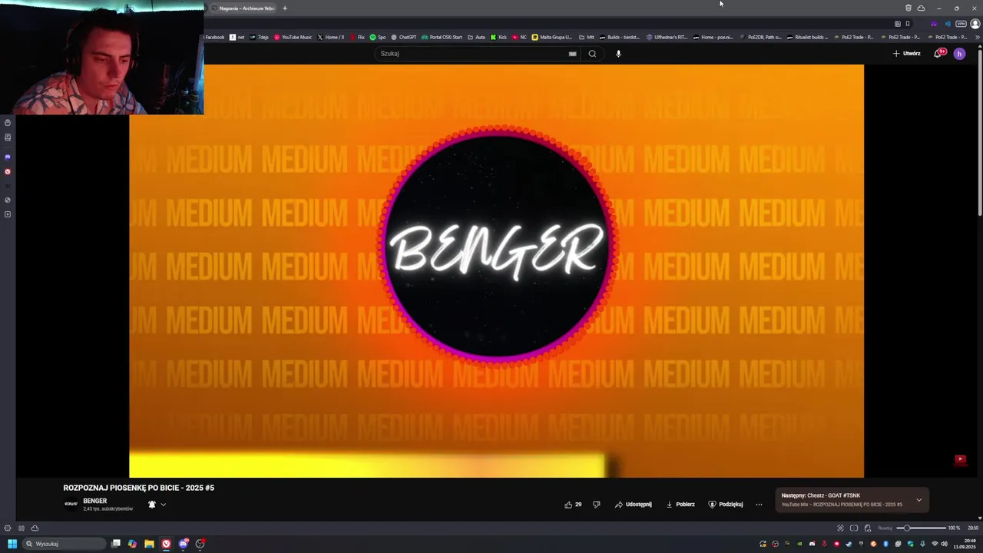
Task: Open the Ritualist builds bookmark
Action: [x=807, y=37]
